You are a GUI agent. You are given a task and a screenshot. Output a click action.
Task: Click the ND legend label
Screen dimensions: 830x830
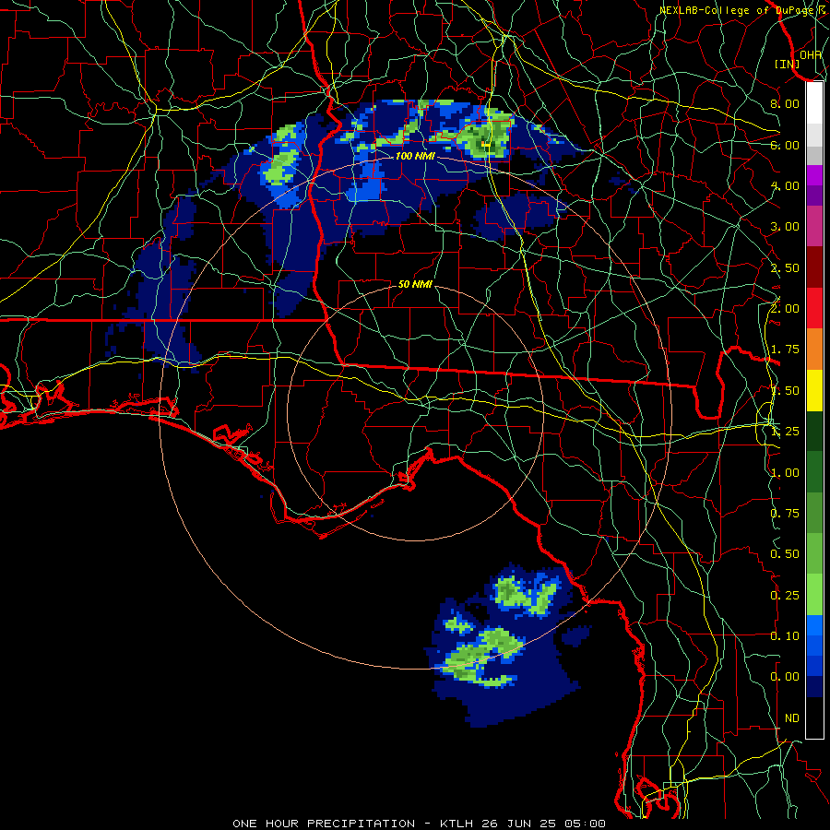click(792, 718)
